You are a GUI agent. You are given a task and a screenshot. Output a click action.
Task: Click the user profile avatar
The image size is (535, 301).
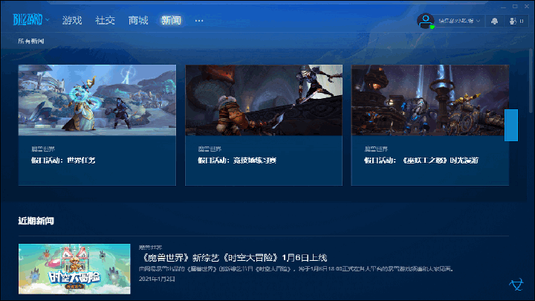pyautogui.click(x=426, y=21)
